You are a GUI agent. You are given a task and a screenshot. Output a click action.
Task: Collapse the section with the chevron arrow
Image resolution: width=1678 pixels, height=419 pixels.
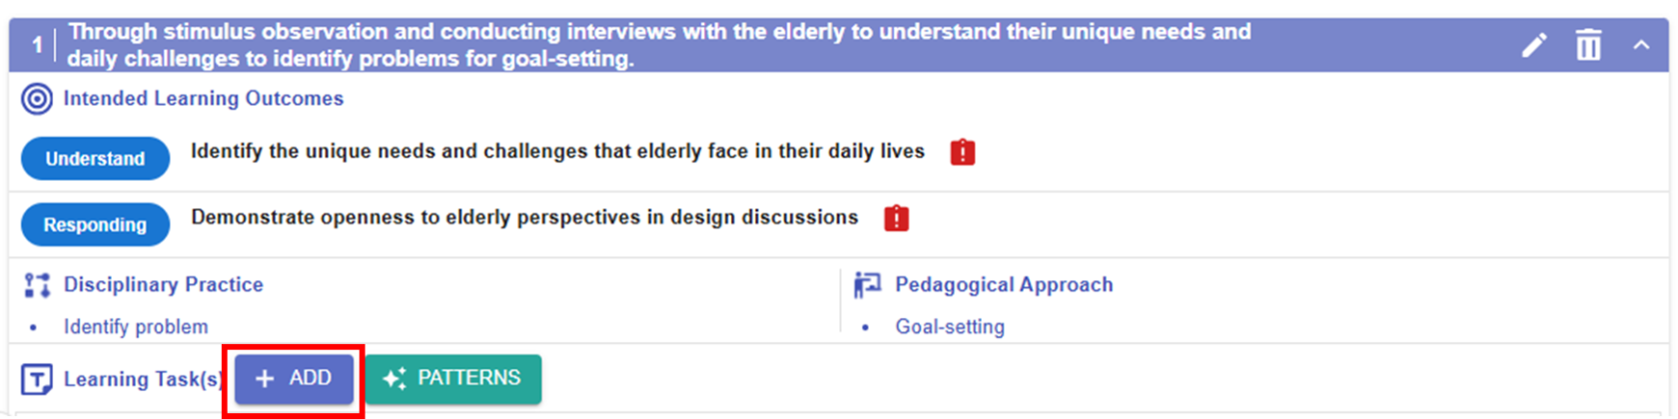point(1641,45)
